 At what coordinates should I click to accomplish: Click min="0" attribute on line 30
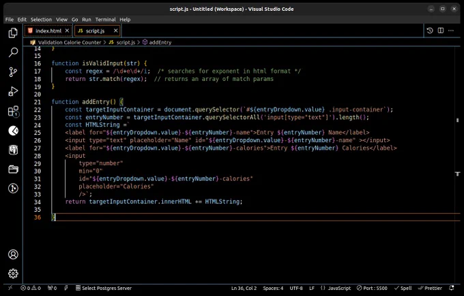[x=91, y=171]
